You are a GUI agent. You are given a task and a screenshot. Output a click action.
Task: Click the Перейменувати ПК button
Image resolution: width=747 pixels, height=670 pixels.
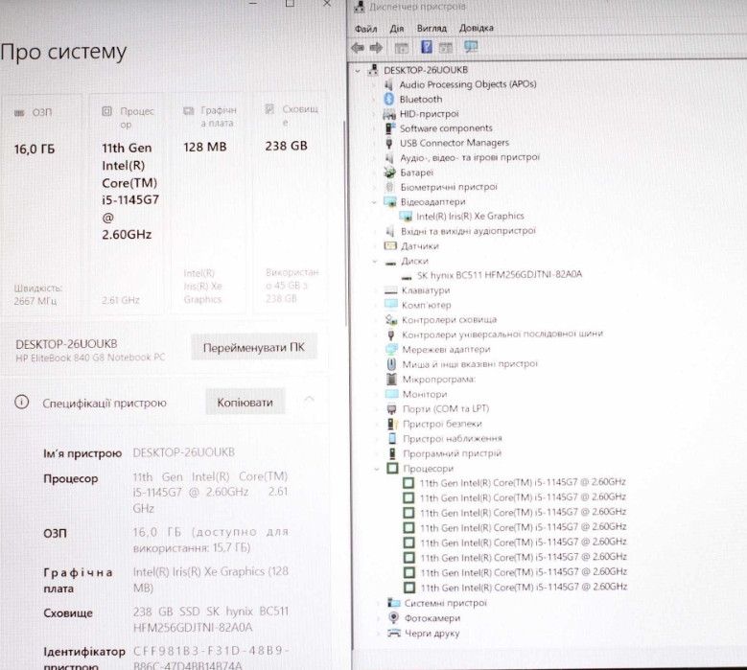point(254,347)
